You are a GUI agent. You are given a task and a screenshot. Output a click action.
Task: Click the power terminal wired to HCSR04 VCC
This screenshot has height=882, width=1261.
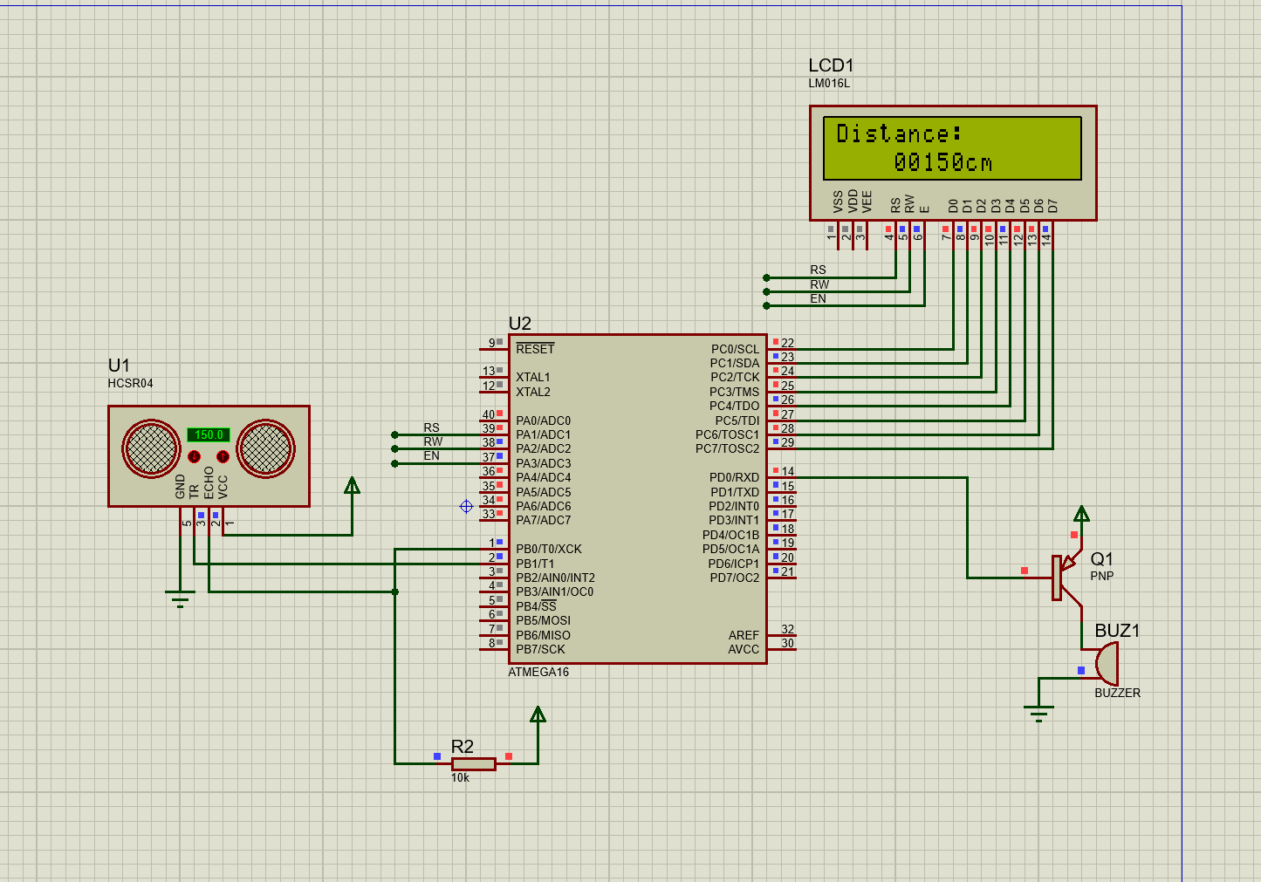tap(352, 485)
